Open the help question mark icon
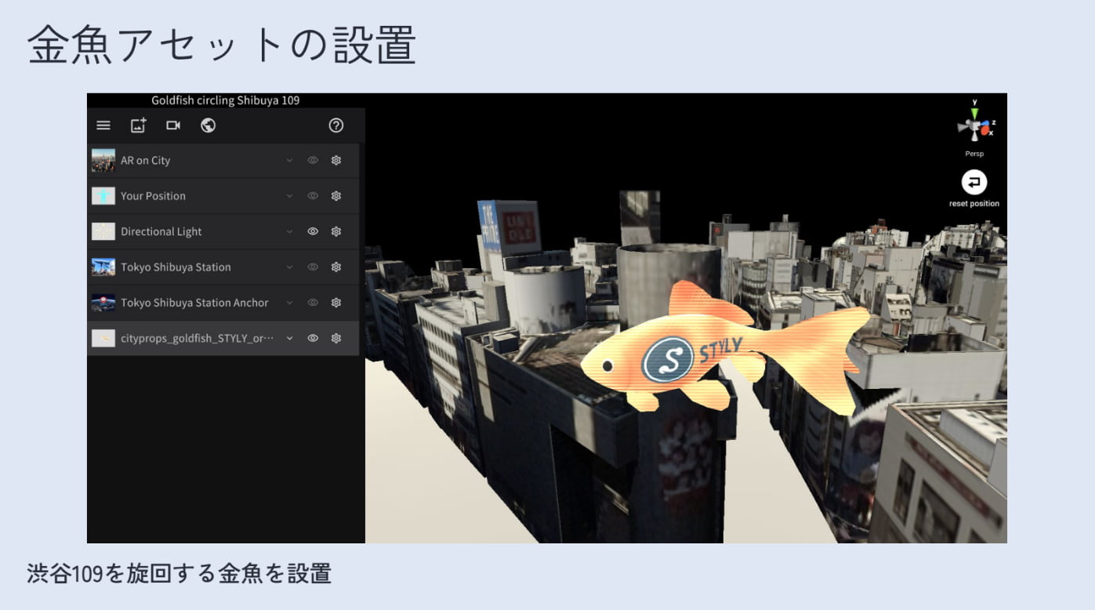The width and height of the screenshot is (1095, 610). point(336,125)
